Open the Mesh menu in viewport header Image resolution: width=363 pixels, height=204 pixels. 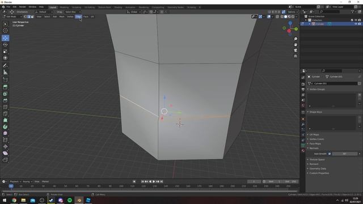pyautogui.click(x=62, y=16)
